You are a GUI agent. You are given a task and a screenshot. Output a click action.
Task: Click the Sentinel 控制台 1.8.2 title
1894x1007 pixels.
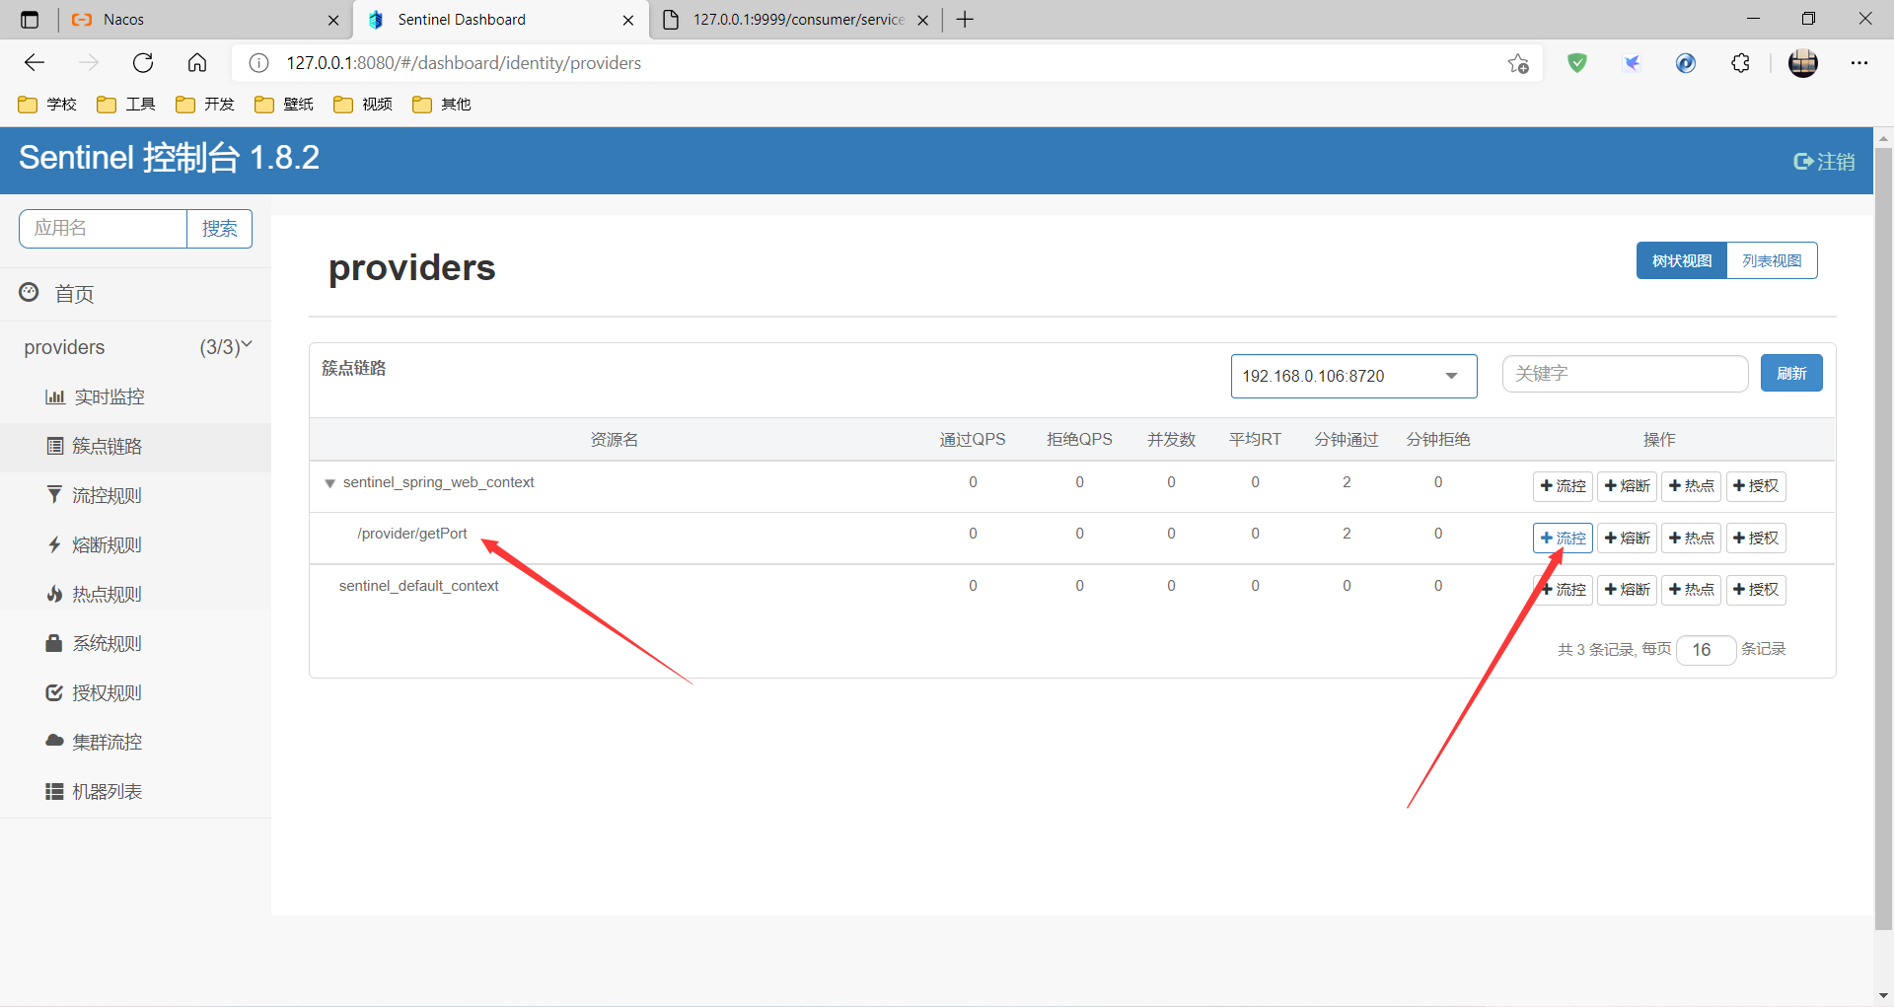tap(169, 158)
